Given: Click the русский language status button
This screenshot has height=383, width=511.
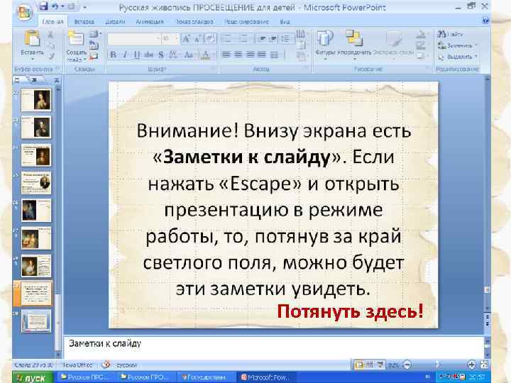Looking at the screenshot, I should [126, 365].
